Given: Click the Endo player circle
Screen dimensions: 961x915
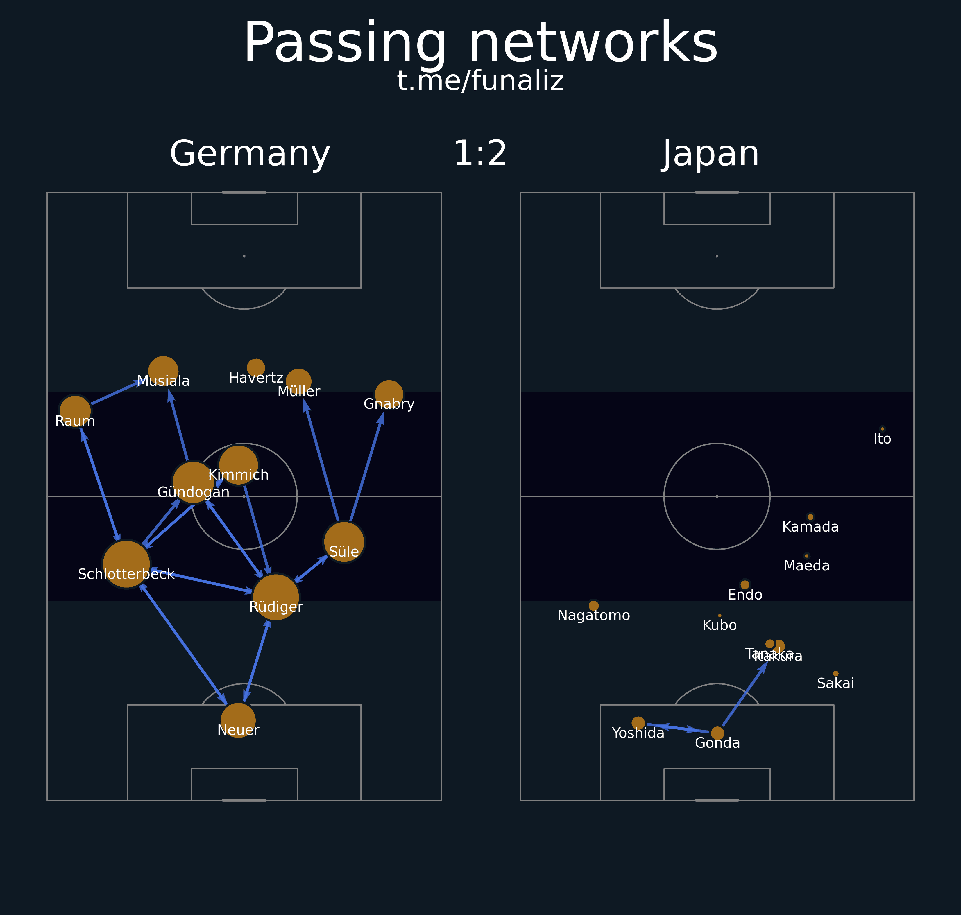Looking at the screenshot, I should click(x=745, y=585).
